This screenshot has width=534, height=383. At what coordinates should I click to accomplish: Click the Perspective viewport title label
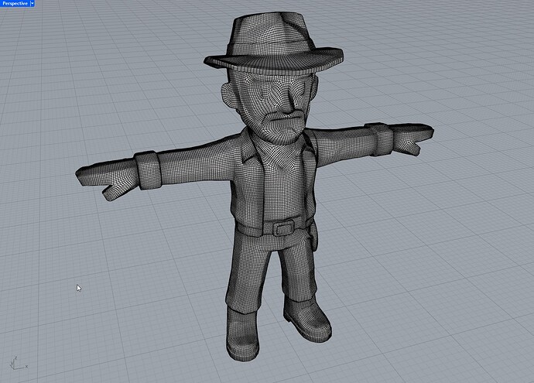[15, 3]
